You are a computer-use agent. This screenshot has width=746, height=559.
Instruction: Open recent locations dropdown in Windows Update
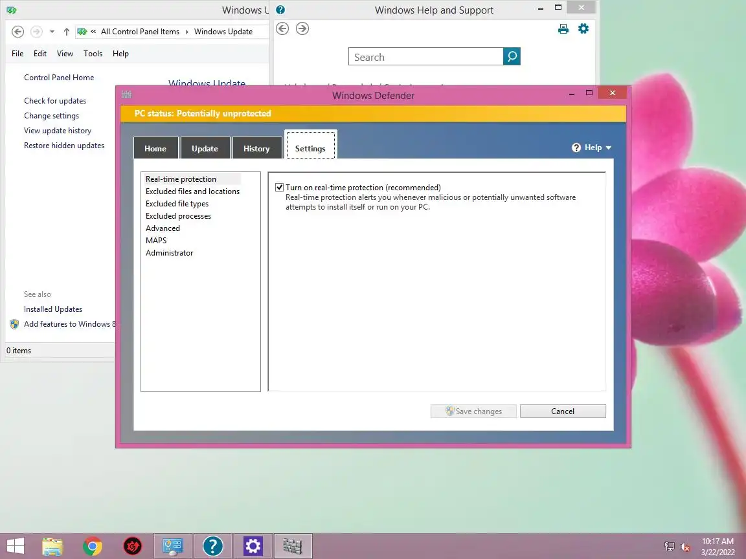point(52,32)
